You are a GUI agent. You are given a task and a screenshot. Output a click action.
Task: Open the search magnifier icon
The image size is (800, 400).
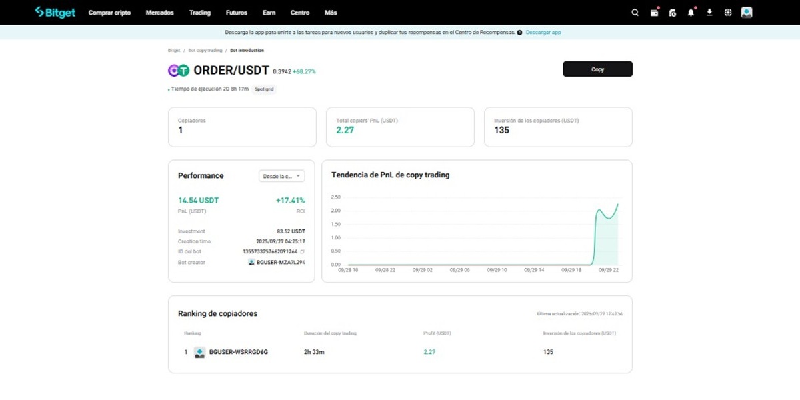pyautogui.click(x=635, y=13)
